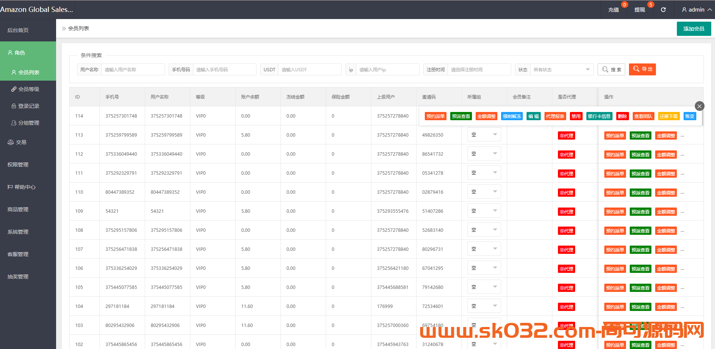Go to 后台首页 in the sidebar
Viewport: 715px width, 349px height.
coord(28,30)
